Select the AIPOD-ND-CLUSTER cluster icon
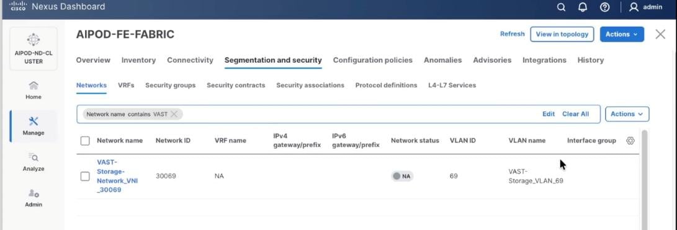The height and width of the screenshot is (230, 677). click(34, 48)
